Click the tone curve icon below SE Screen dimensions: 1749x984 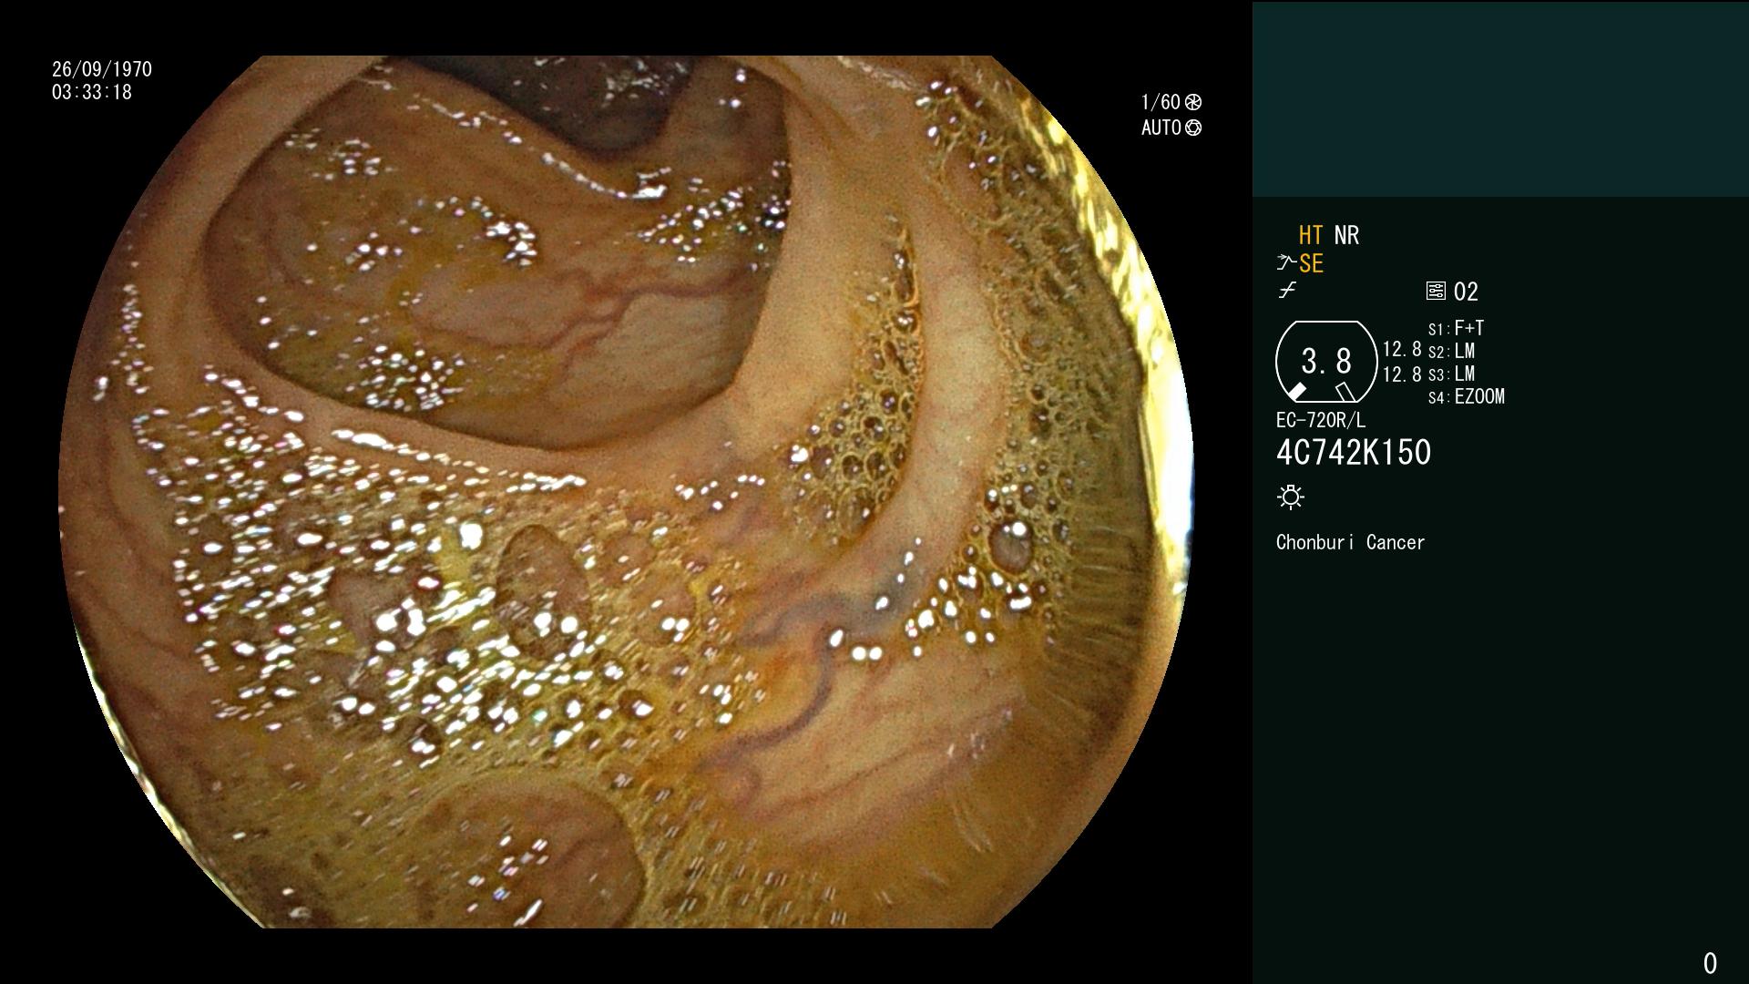point(1287,291)
